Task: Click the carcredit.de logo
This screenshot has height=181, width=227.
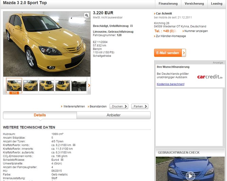Action: click(x=210, y=77)
